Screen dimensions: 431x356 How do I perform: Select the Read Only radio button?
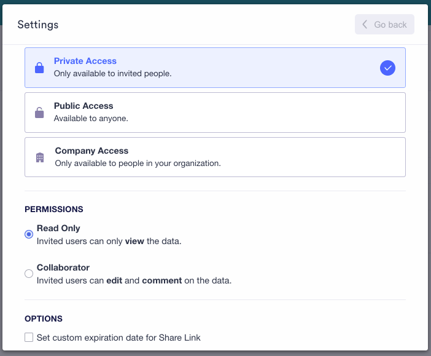coord(29,234)
